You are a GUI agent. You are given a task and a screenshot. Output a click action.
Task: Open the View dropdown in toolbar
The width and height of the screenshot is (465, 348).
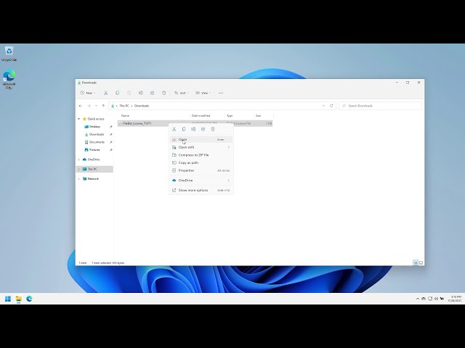click(203, 93)
